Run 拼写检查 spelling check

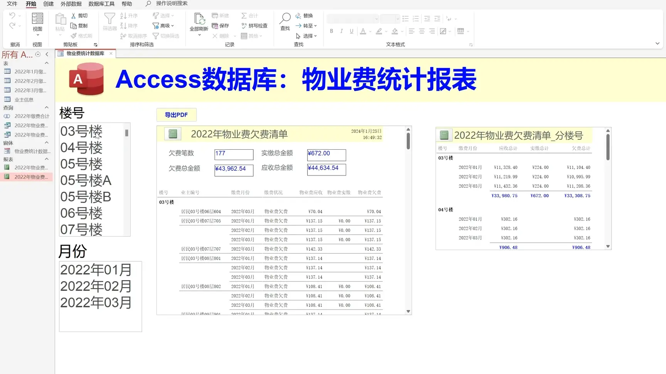[254, 26]
